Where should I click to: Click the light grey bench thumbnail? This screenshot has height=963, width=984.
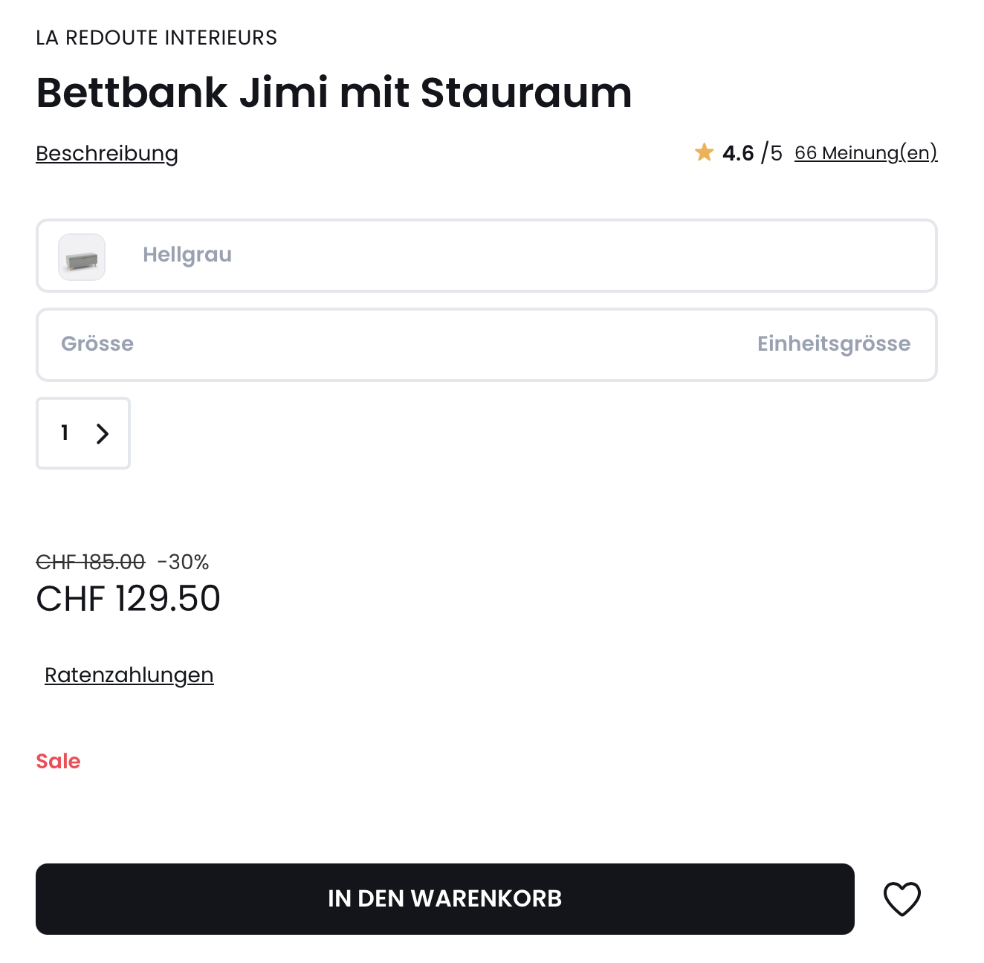(x=82, y=257)
